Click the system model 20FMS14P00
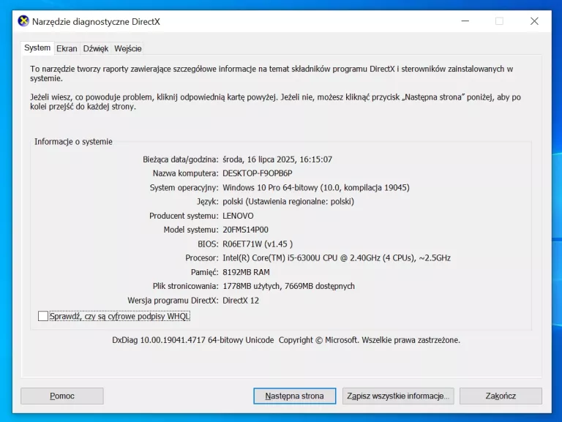Screen dimensions: 562x422 click(x=246, y=230)
